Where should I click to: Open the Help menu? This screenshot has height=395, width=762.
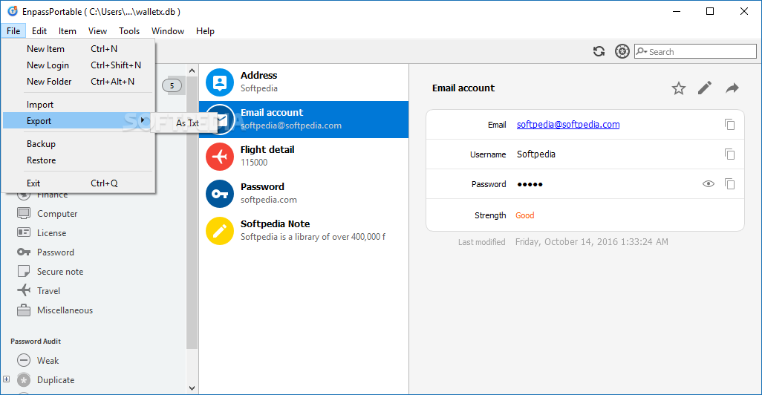205,31
